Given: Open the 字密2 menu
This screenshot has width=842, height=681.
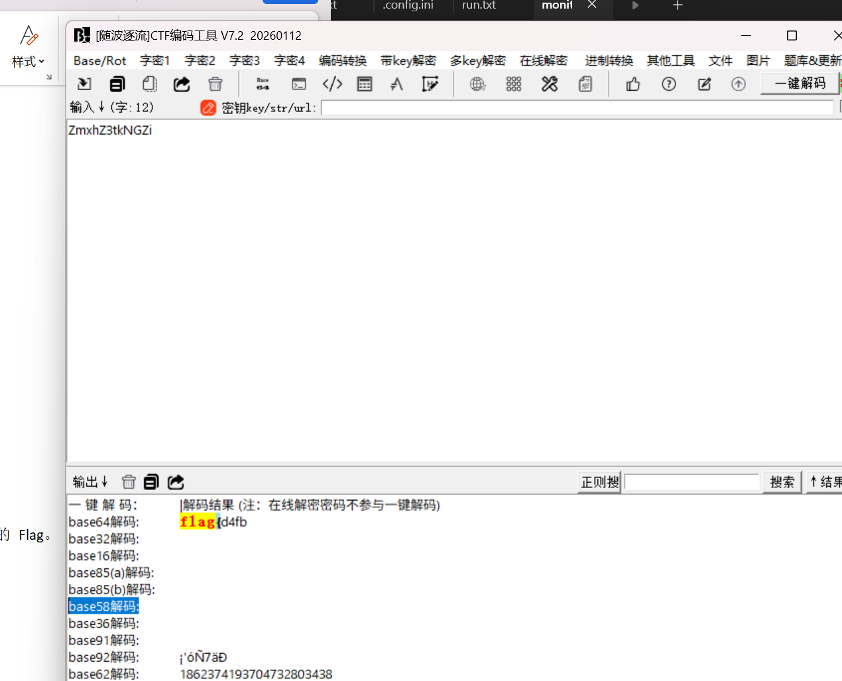Looking at the screenshot, I should (x=200, y=61).
